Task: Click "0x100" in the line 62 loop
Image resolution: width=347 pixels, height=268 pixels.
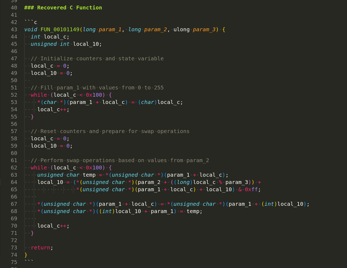Action: pos(94,168)
